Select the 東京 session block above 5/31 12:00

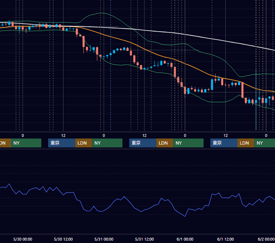point(143,143)
